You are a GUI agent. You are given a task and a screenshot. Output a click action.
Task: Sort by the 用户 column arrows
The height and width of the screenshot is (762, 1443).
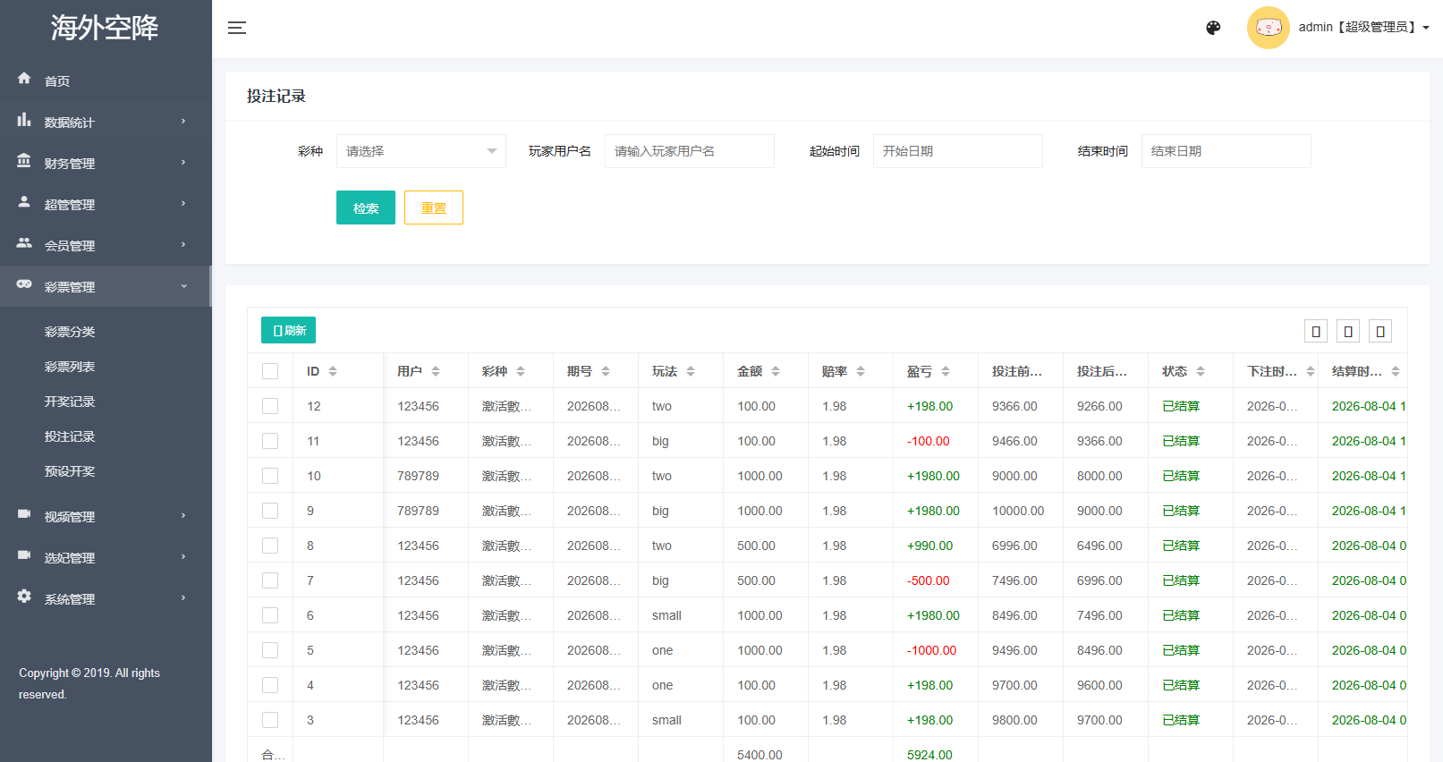tap(436, 371)
